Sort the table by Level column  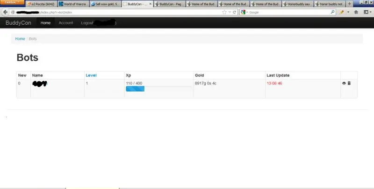tap(91, 75)
